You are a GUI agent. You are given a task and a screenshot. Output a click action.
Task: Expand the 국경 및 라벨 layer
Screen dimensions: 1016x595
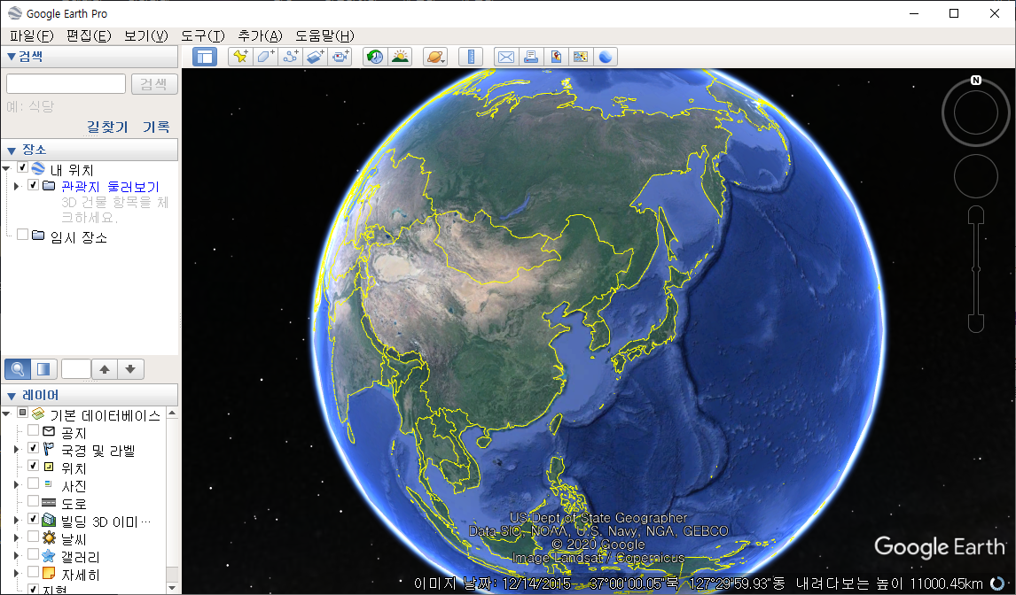tap(18, 449)
